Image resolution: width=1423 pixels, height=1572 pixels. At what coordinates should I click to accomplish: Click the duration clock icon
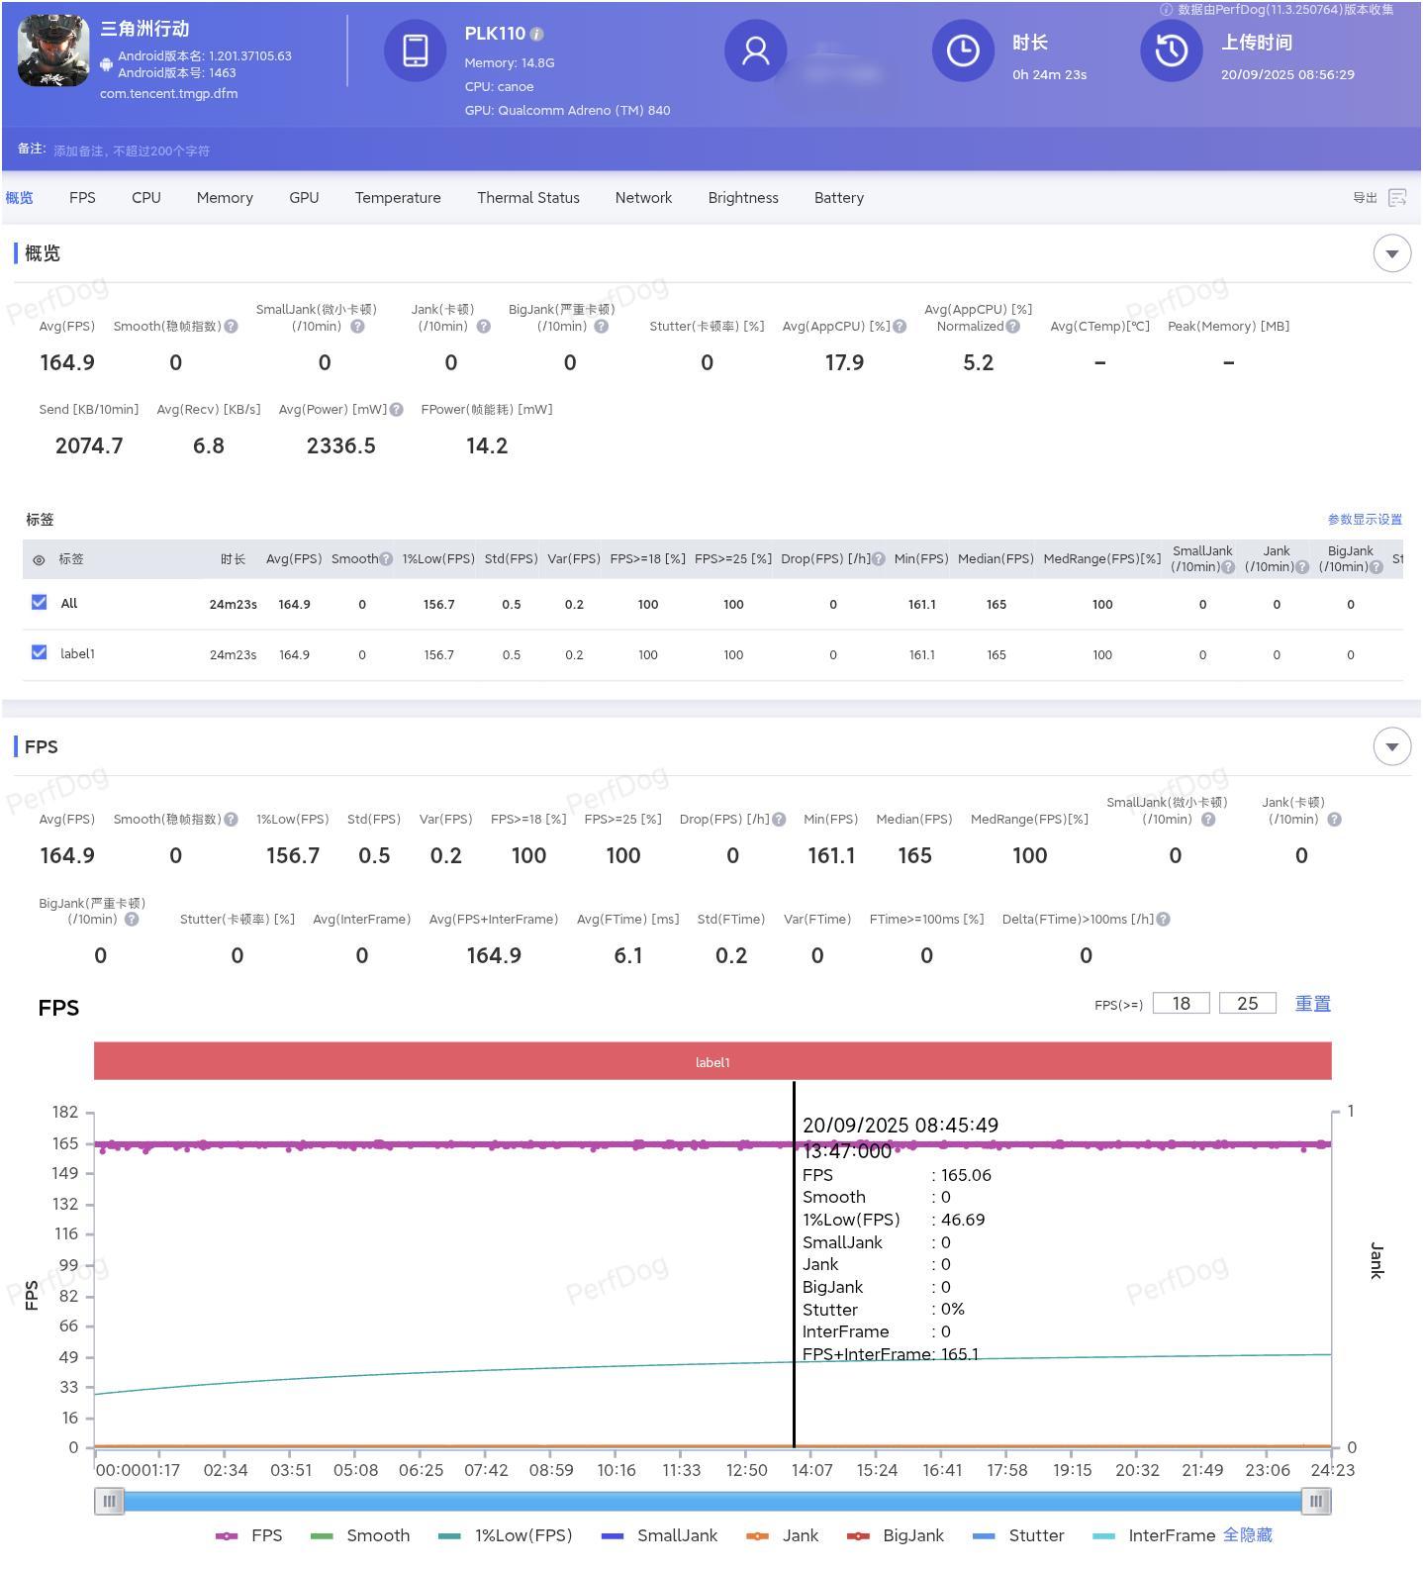[x=963, y=50]
